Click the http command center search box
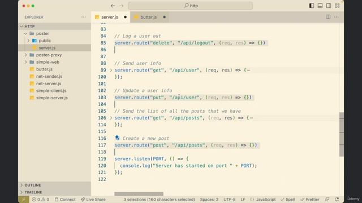362x203 pixels. tap(191, 6)
